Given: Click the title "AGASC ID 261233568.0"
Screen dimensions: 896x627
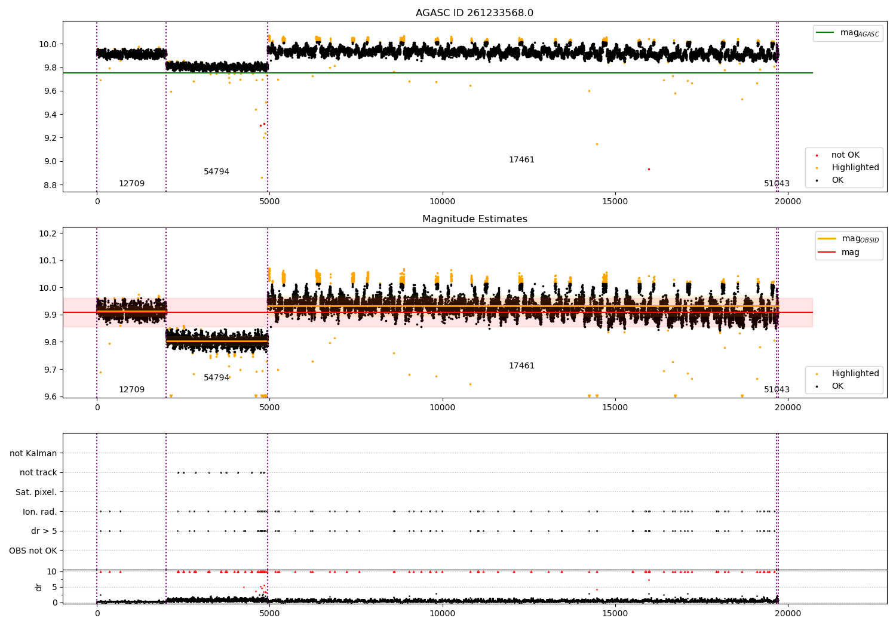Looking at the screenshot, I should (x=475, y=13).
